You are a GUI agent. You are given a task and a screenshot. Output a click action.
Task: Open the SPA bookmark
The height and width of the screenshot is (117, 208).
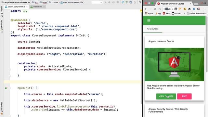coord(166,13)
